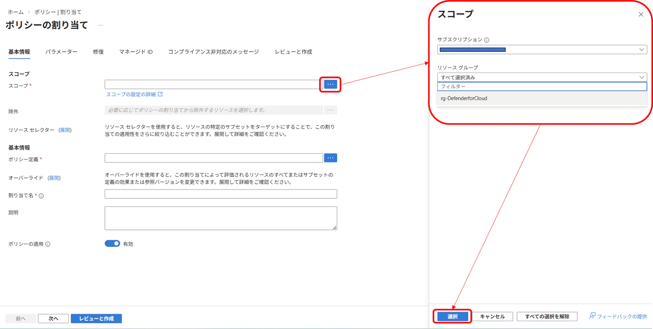Click the 前へ button

[21, 319]
